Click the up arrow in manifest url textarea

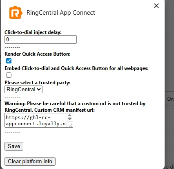click(x=69, y=116)
